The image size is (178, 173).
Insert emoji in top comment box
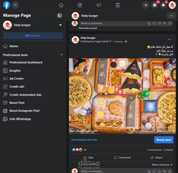coord(154,23)
